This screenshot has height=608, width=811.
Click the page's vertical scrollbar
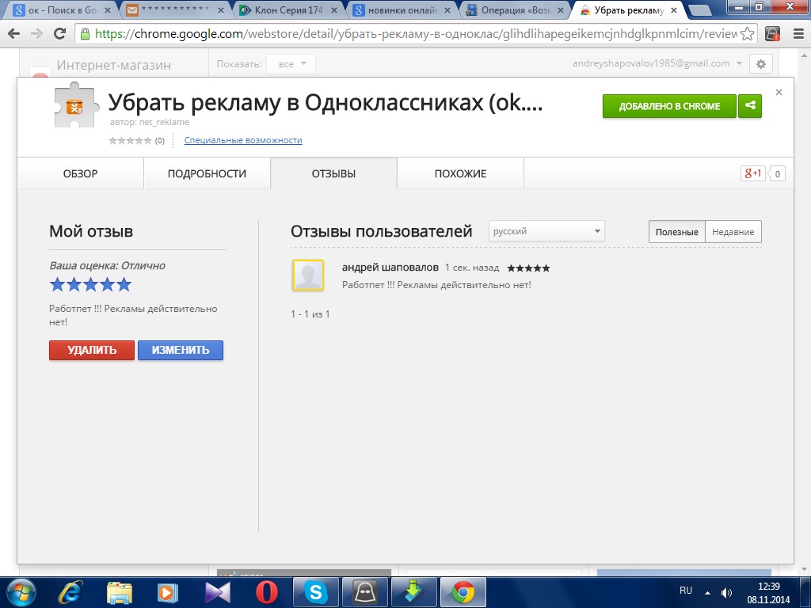[805, 310]
